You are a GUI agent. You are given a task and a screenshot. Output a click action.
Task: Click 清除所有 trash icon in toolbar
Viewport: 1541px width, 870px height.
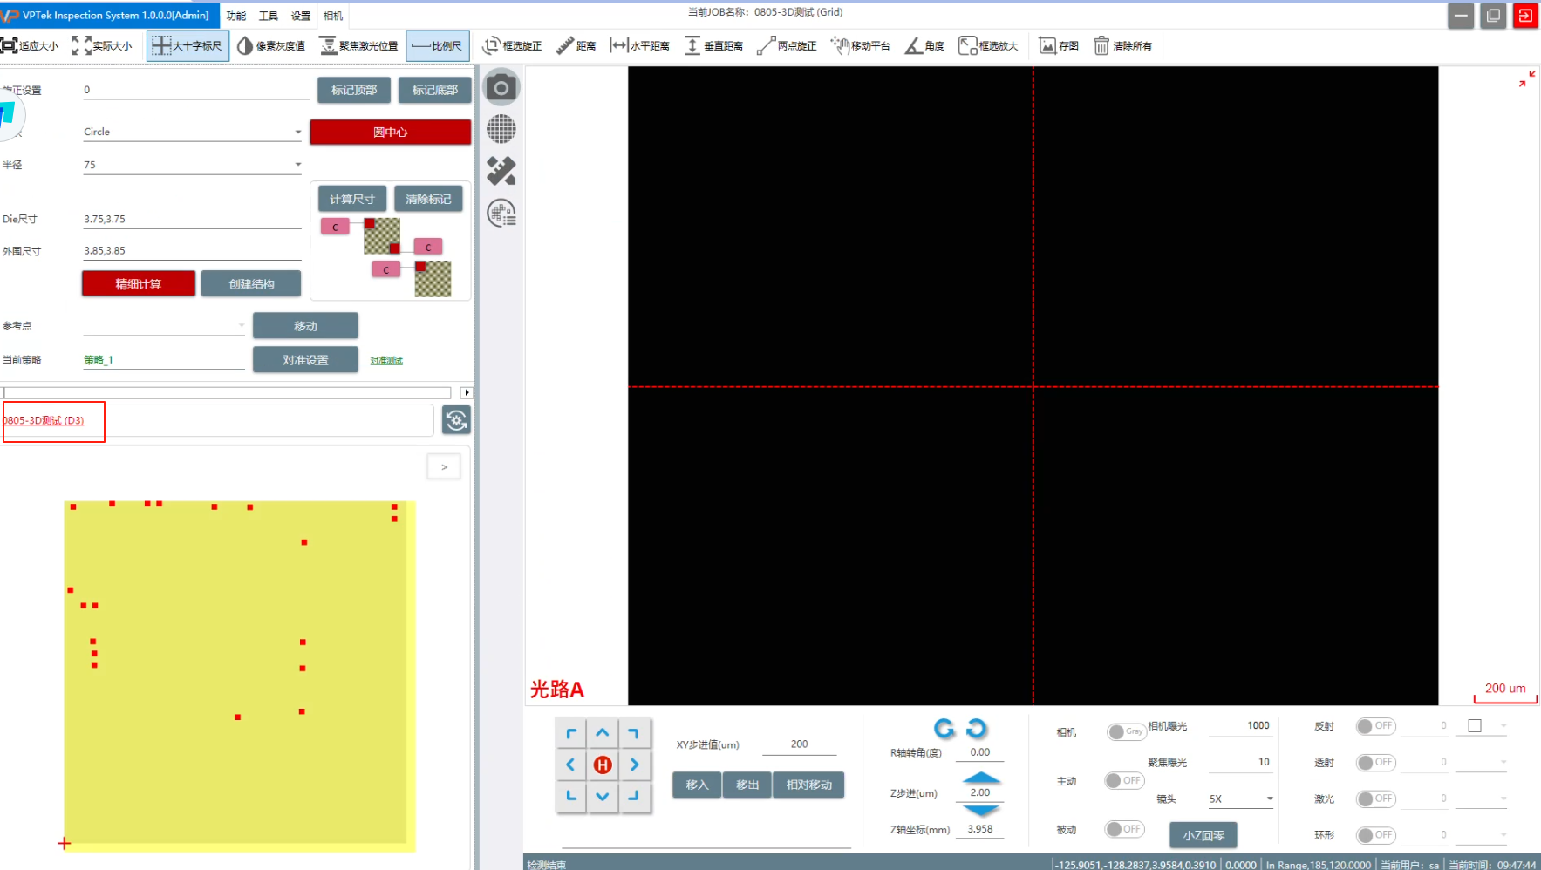[1122, 46]
